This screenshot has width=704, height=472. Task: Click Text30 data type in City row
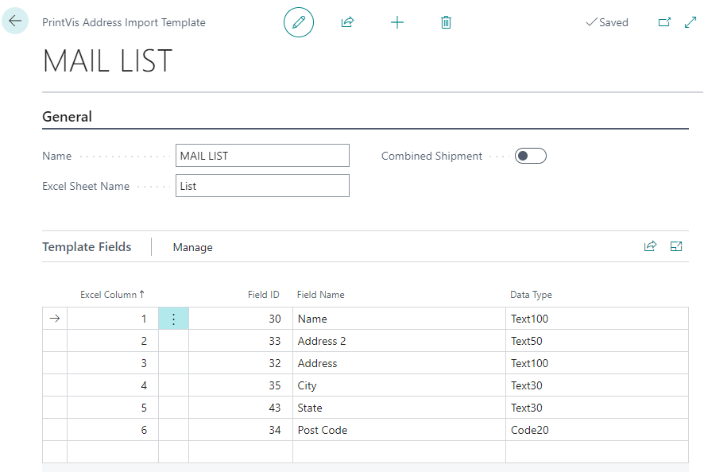598,385
